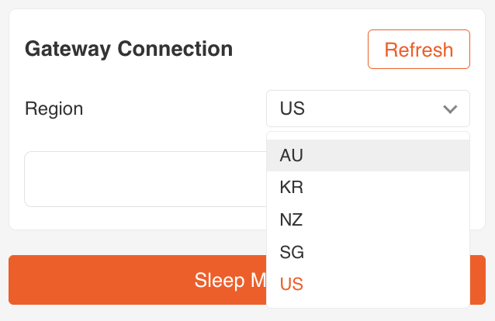
Task: Choose KR in the region options
Action: [x=368, y=188]
